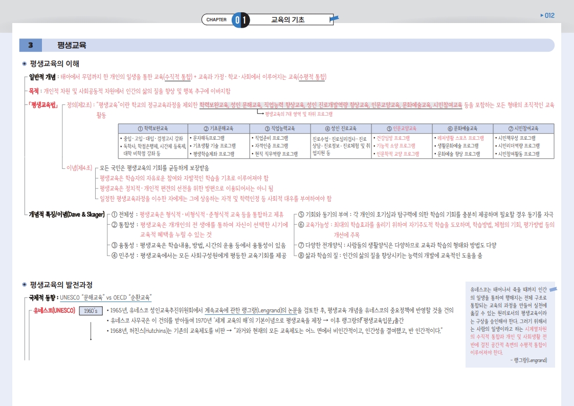Select the CHAPTER label badge
Viewport: 574px width, 406px height.
click(216, 20)
